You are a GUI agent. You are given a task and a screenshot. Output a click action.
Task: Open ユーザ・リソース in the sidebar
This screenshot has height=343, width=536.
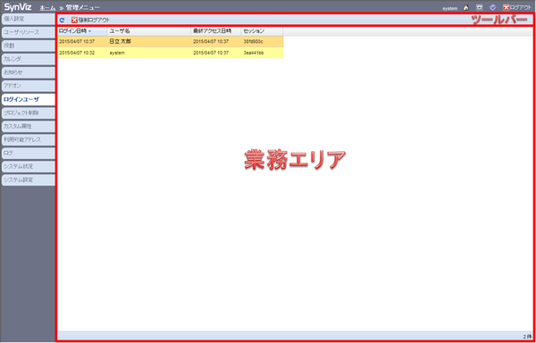(x=28, y=32)
